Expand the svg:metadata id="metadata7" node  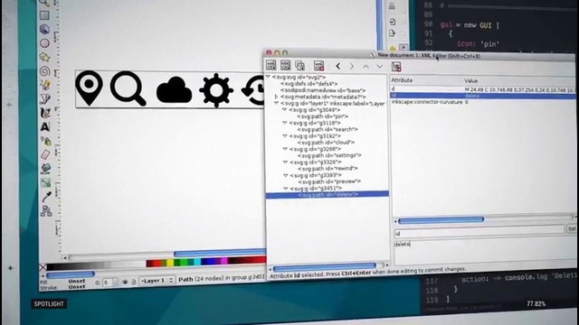click(276, 97)
